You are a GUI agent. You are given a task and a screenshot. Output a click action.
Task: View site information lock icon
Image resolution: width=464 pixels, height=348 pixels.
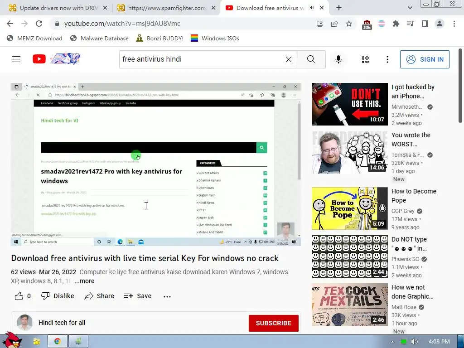tap(57, 24)
